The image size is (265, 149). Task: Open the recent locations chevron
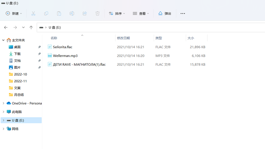tap(23, 27)
